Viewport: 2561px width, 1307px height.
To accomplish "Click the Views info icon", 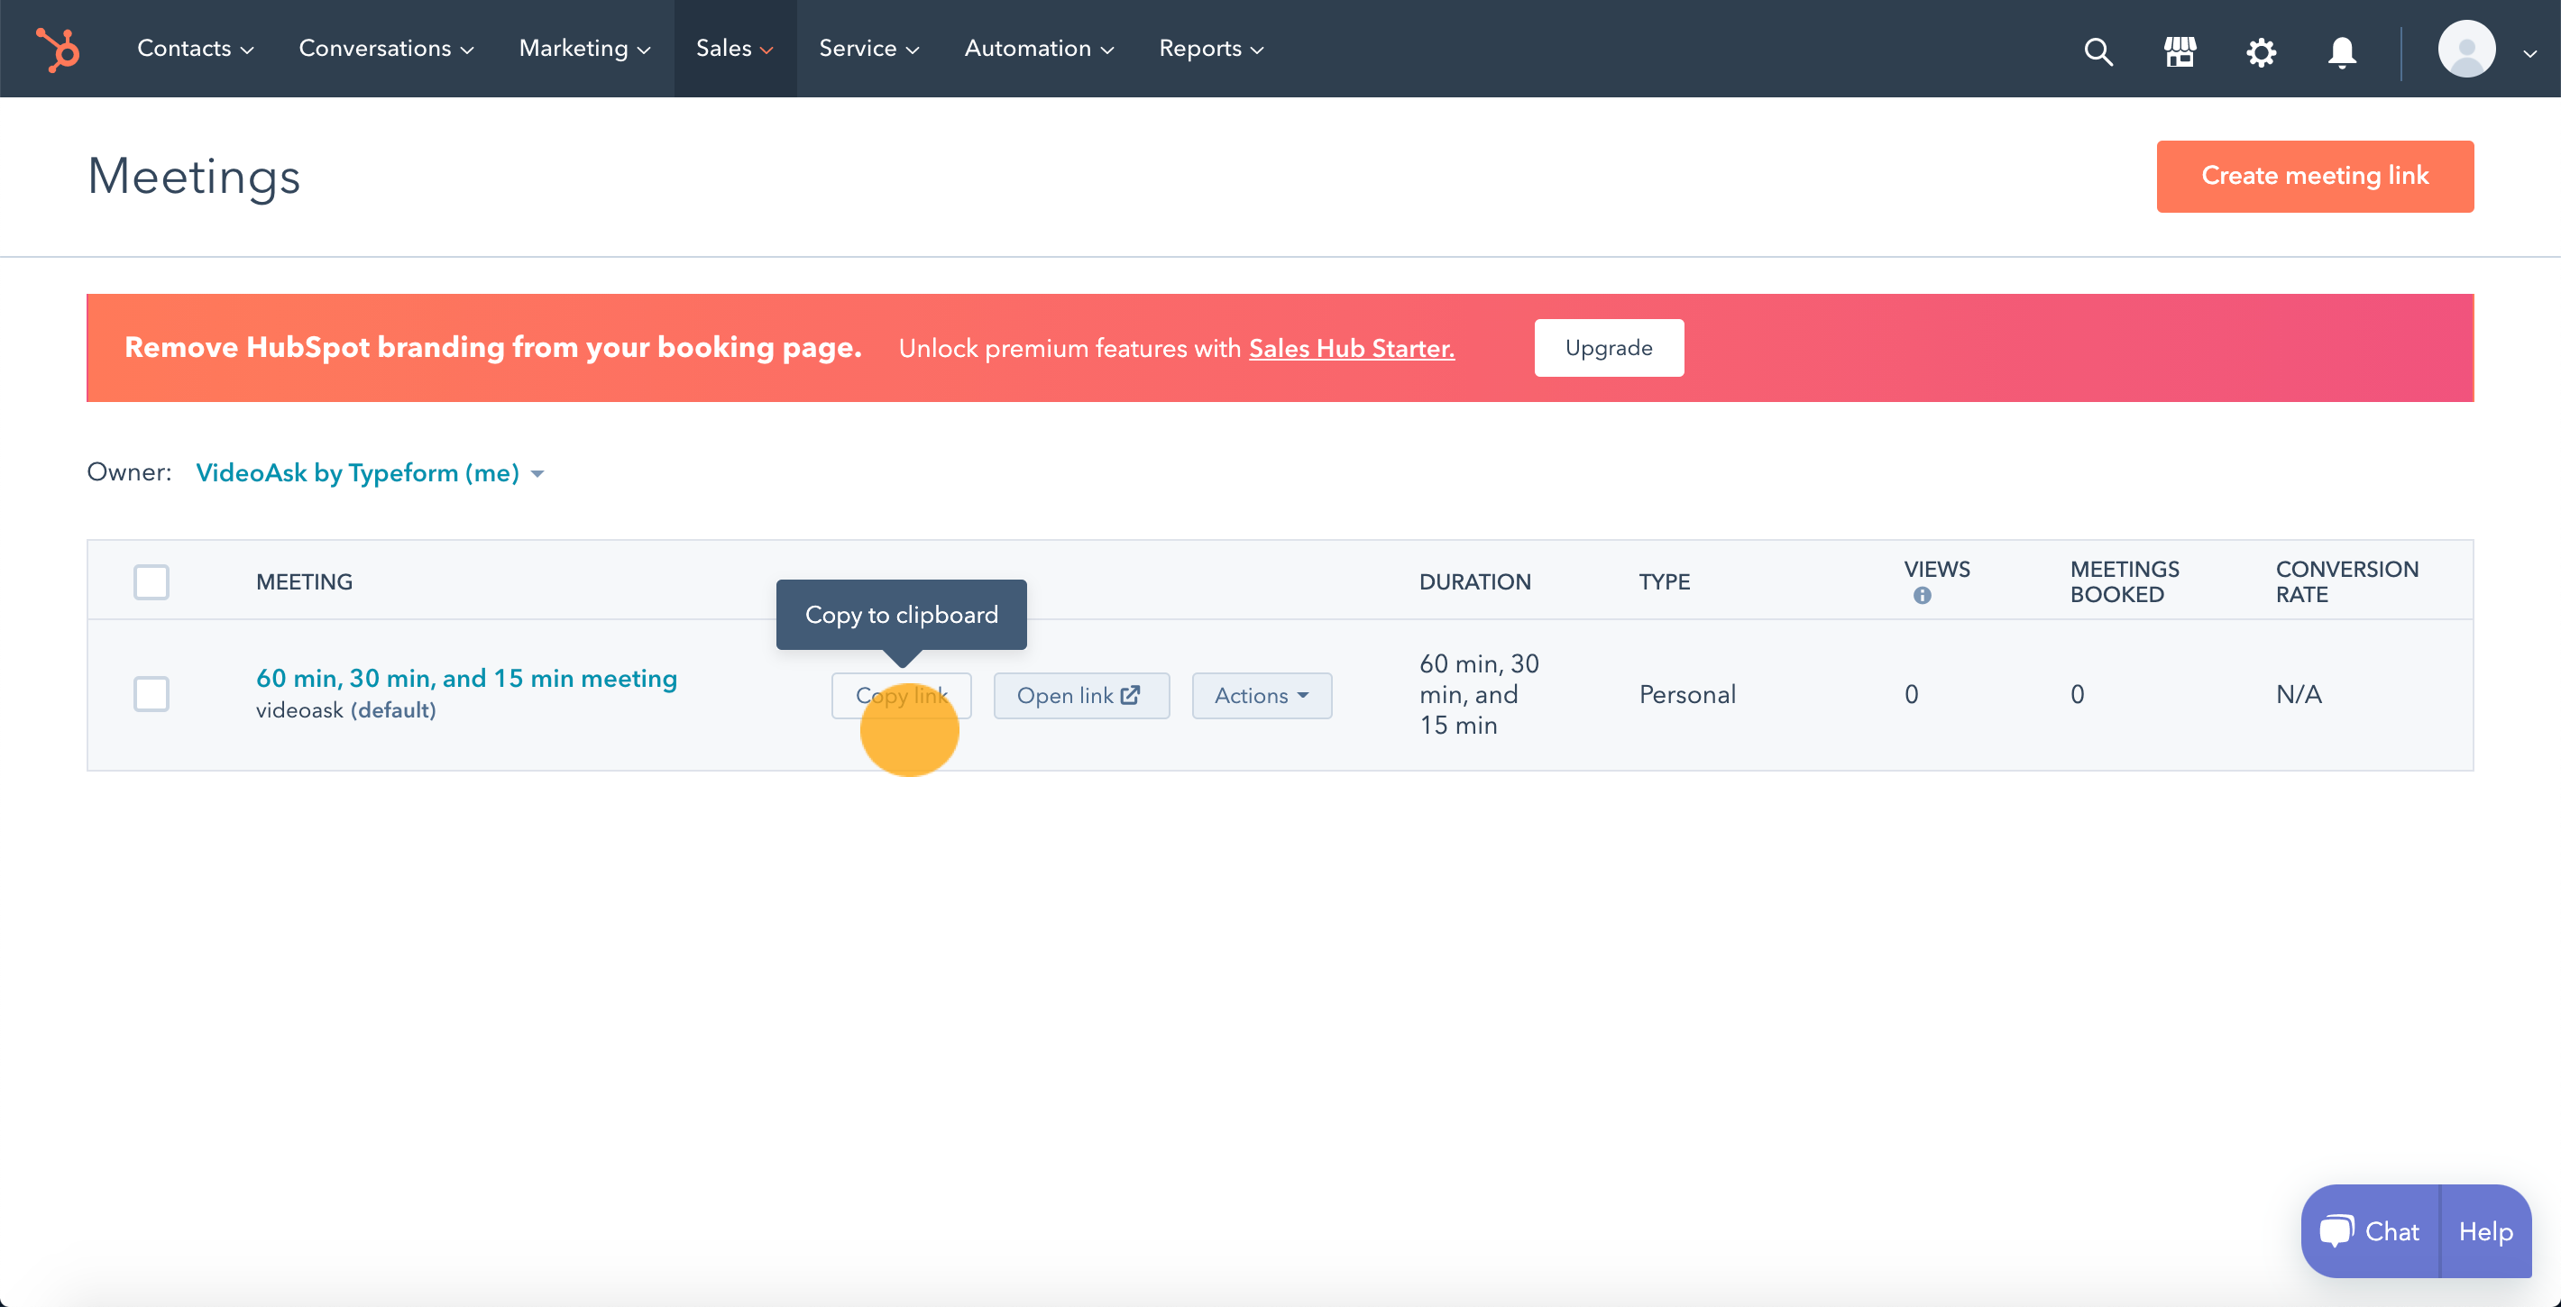I will pos(1922,595).
